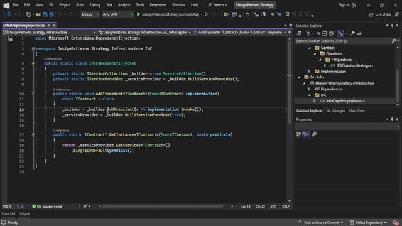402x226 pixels.
Task: Switch to Class View tab
Action: click(x=357, y=110)
